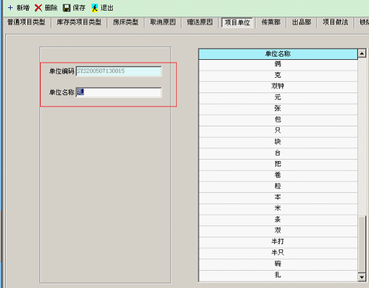Image resolution: width=369 pixels, height=288 pixels.
Task: Open the 传菜部 tab
Action: pyautogui.click(x=271, y=22)
